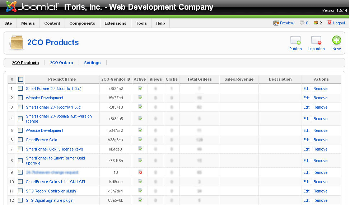350x205 pixels.
Task: Click the Joomla logo icon
Action: coord(11,6)
